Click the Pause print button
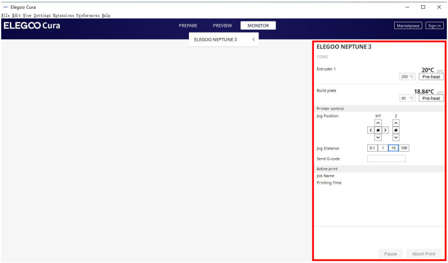The image size is (448, 263). click(391, 254)
